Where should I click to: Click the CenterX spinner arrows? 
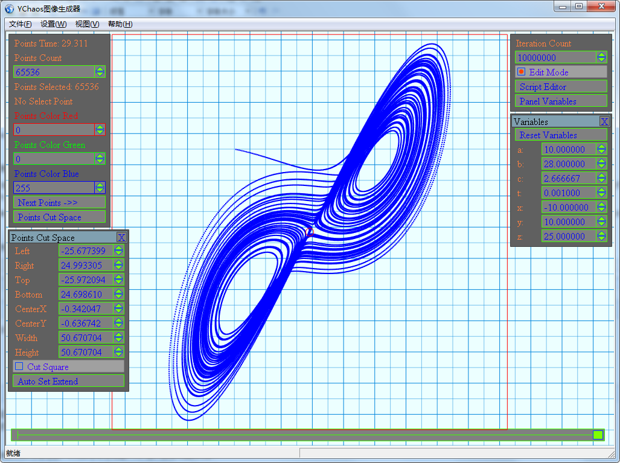[x=118, y=308]
